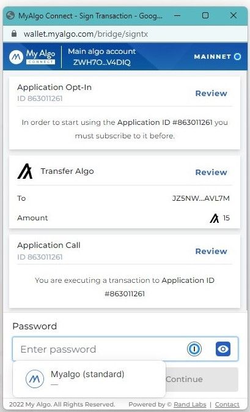250x412 pixels.
Task: Click the Algorand logo beside Transfer Algo
Action: [x=25, y=171]
